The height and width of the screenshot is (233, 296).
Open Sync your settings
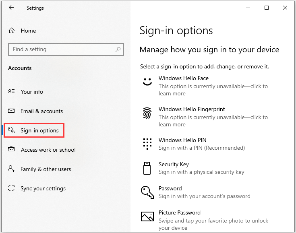43,188
